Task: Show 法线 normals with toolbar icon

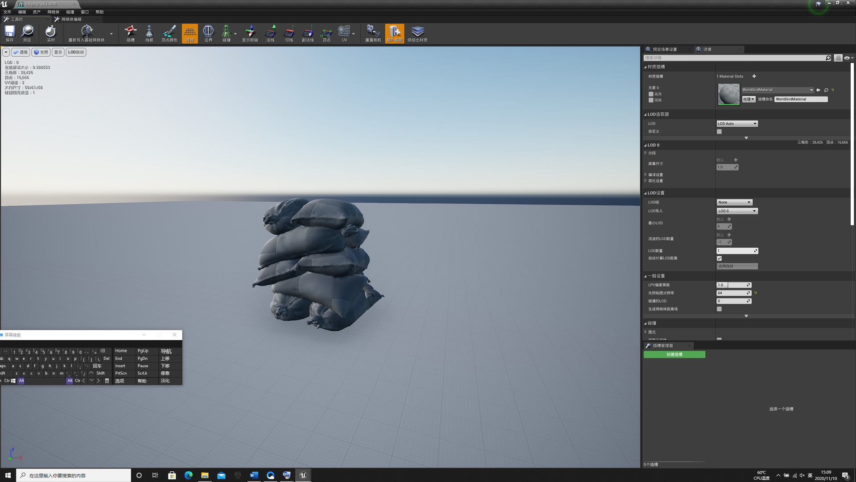Action: (270, 33)
